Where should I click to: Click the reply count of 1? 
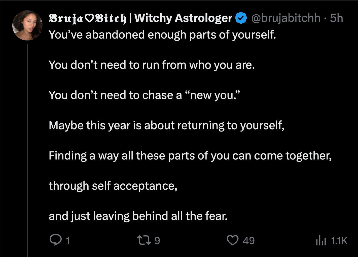pyautogui.click(x=67, y=241)
